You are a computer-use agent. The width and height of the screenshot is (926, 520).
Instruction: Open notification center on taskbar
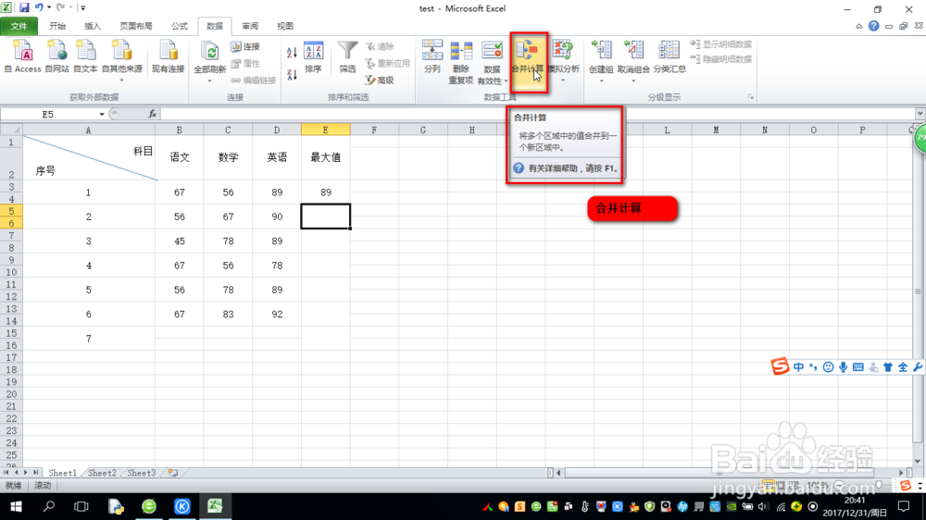click(904, 506)
